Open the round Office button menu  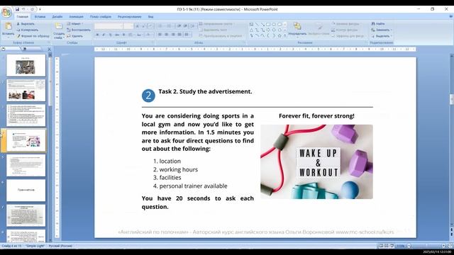[6, 13]
